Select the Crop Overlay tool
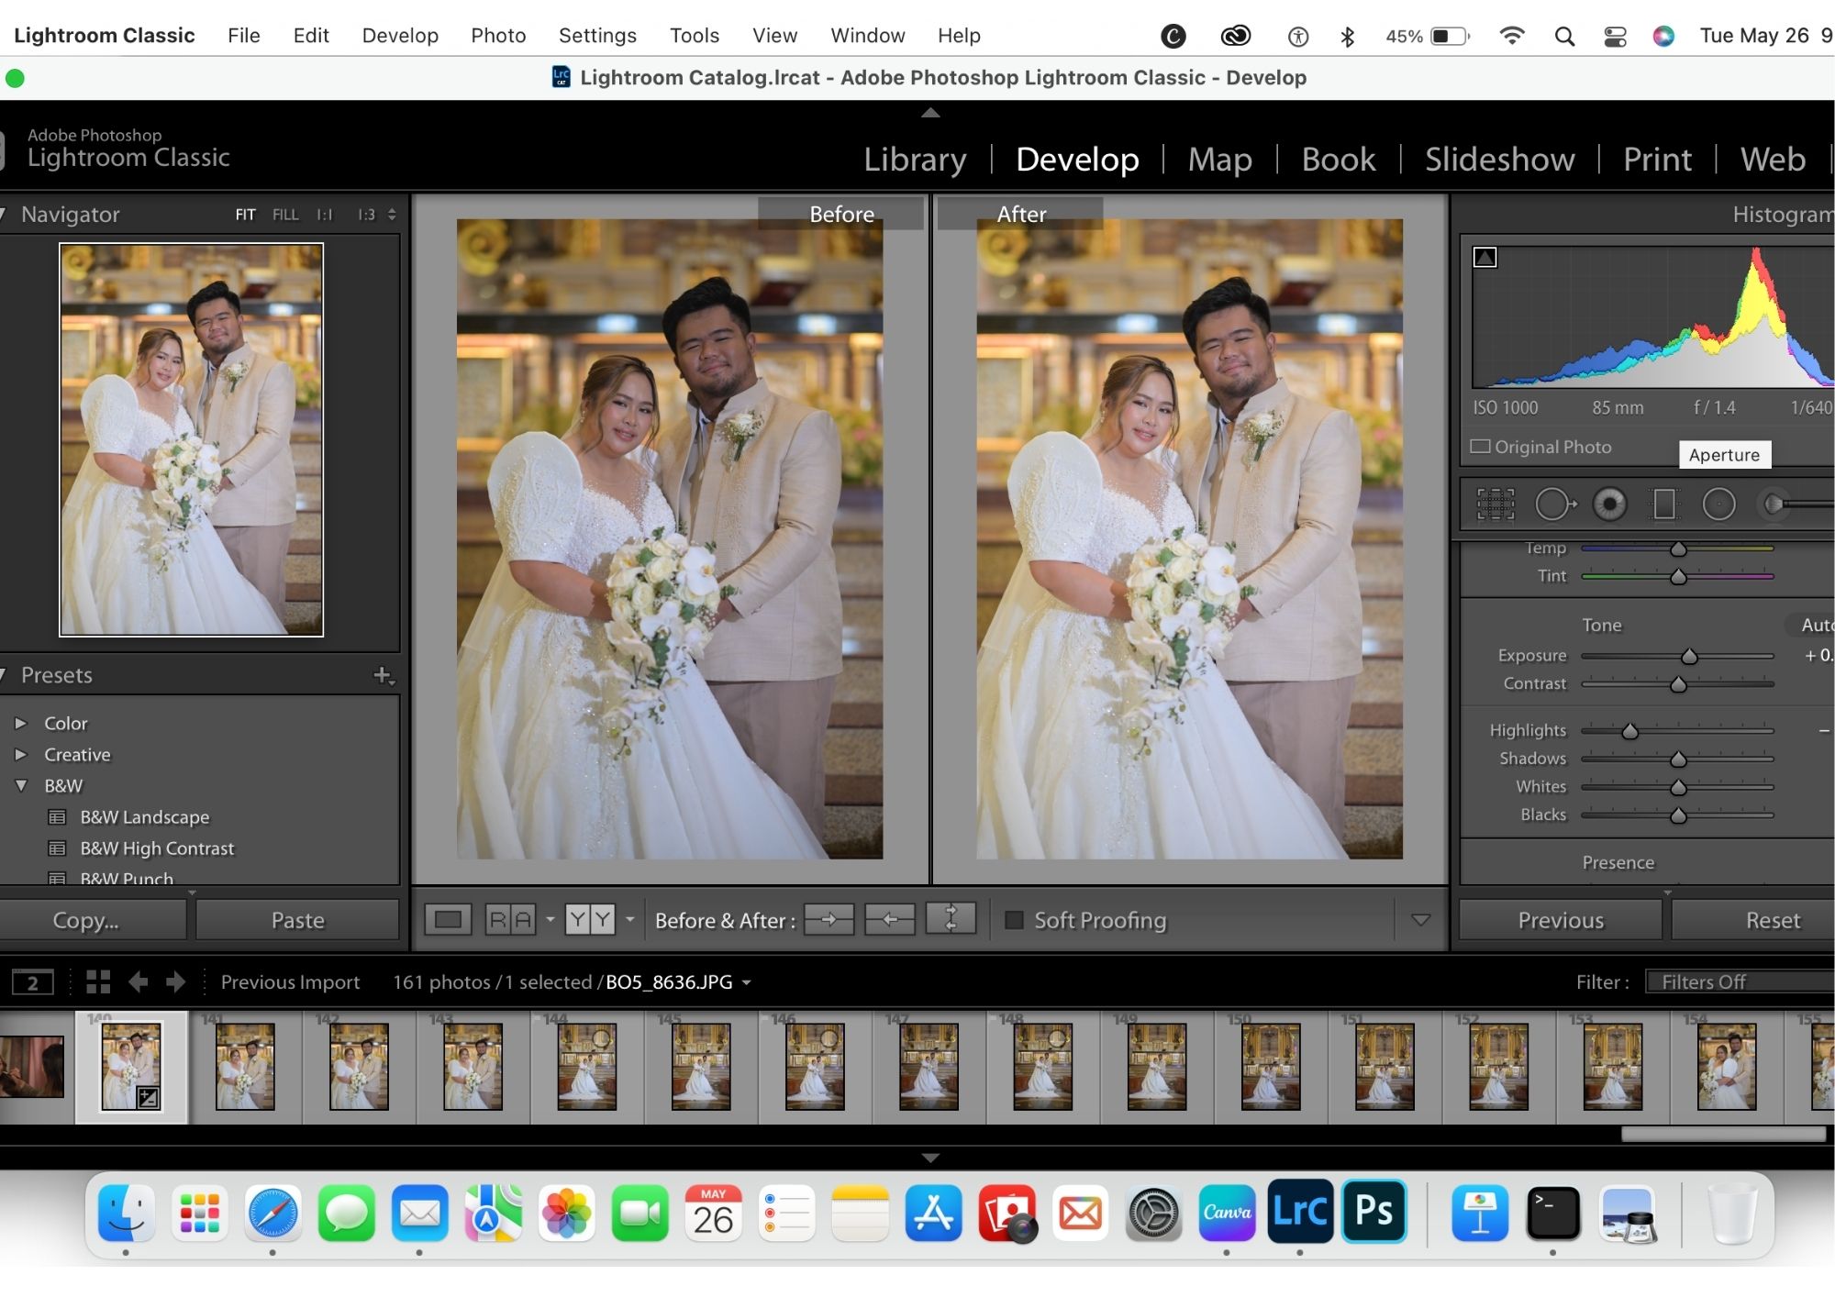Viewport: 1835px width, 1297px height. tap(1496, 504)
